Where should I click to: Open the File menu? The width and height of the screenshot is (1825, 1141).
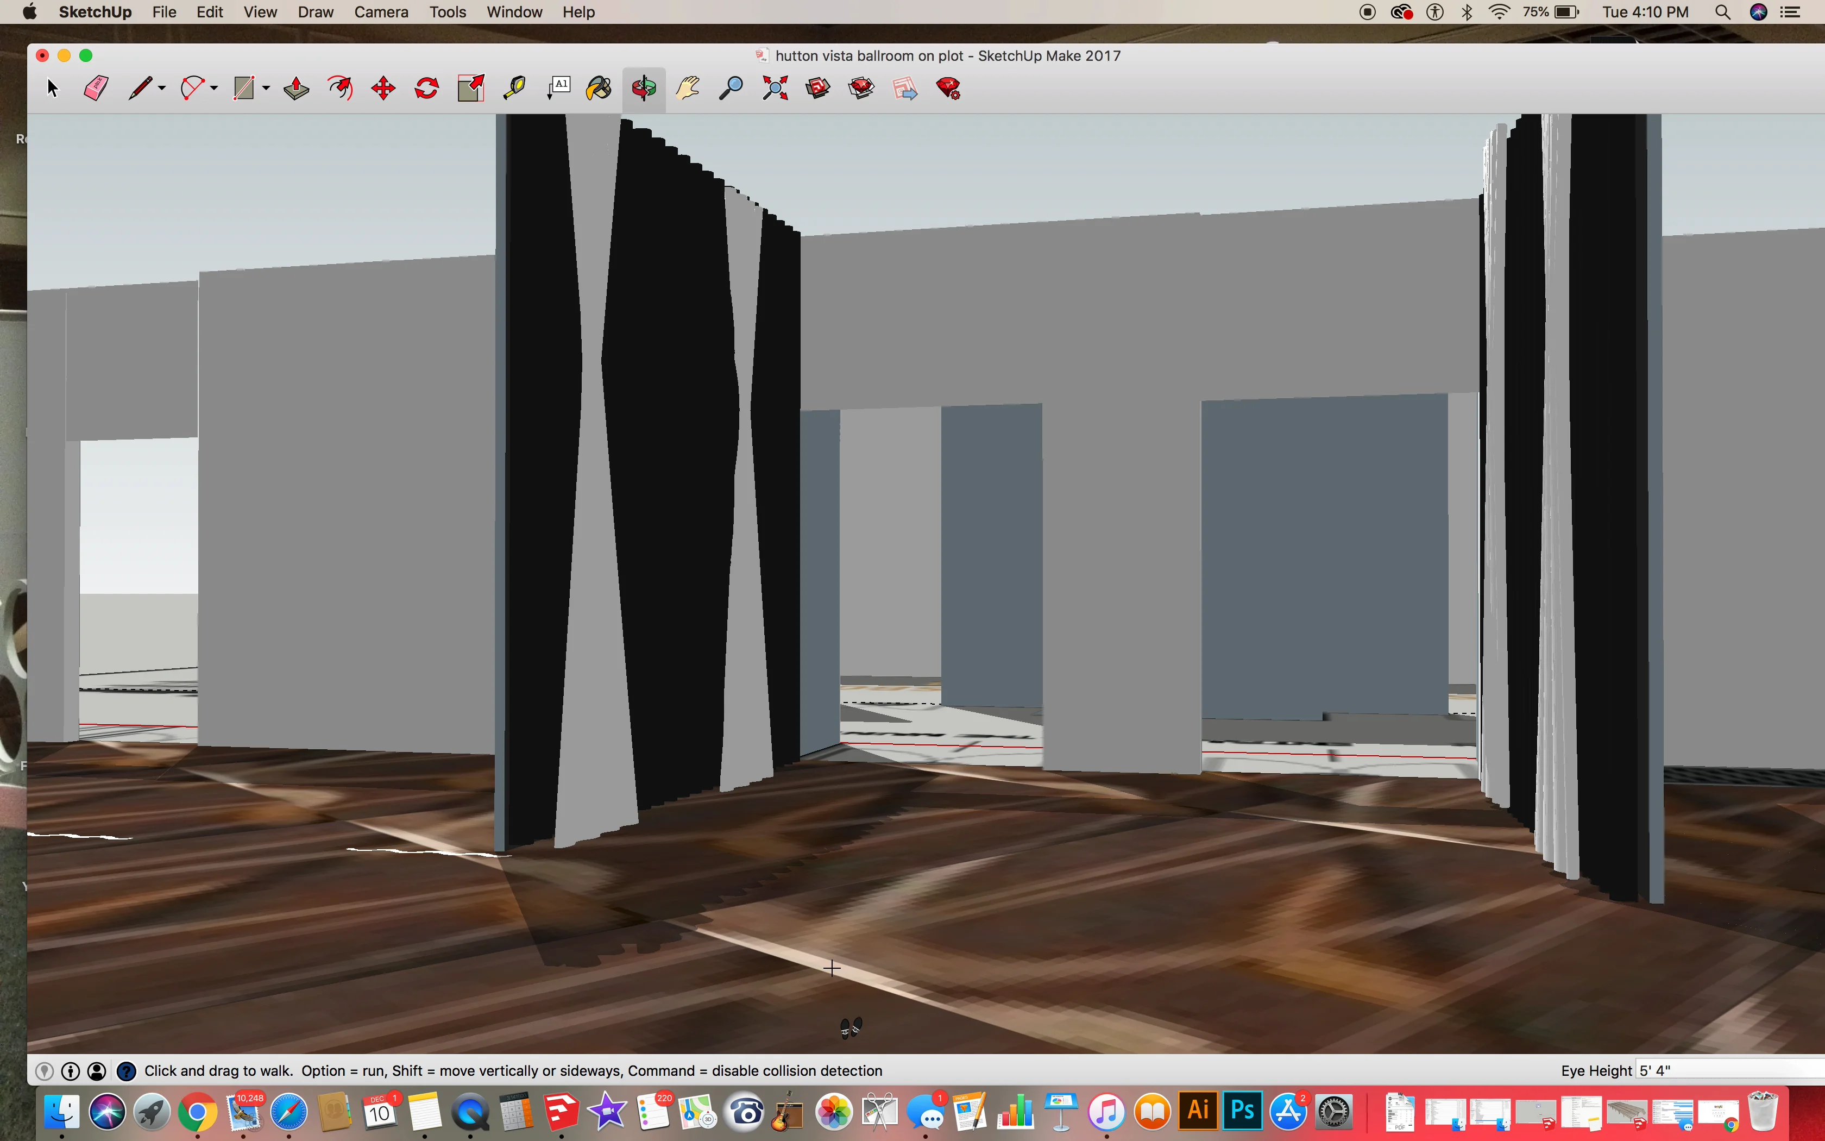tap(163, 12)
